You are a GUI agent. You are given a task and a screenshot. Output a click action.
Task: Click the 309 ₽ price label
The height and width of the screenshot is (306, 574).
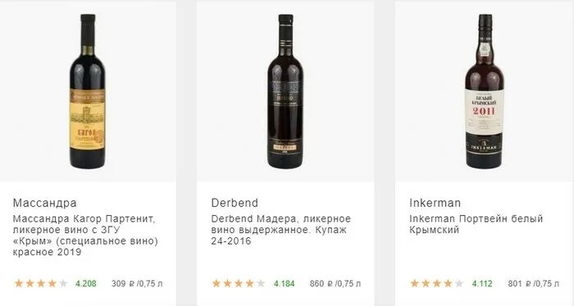(x=137, y=284)
